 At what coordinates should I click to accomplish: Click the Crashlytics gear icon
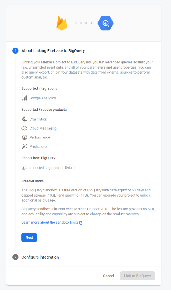pyautogui.click(x=24, y=119)
